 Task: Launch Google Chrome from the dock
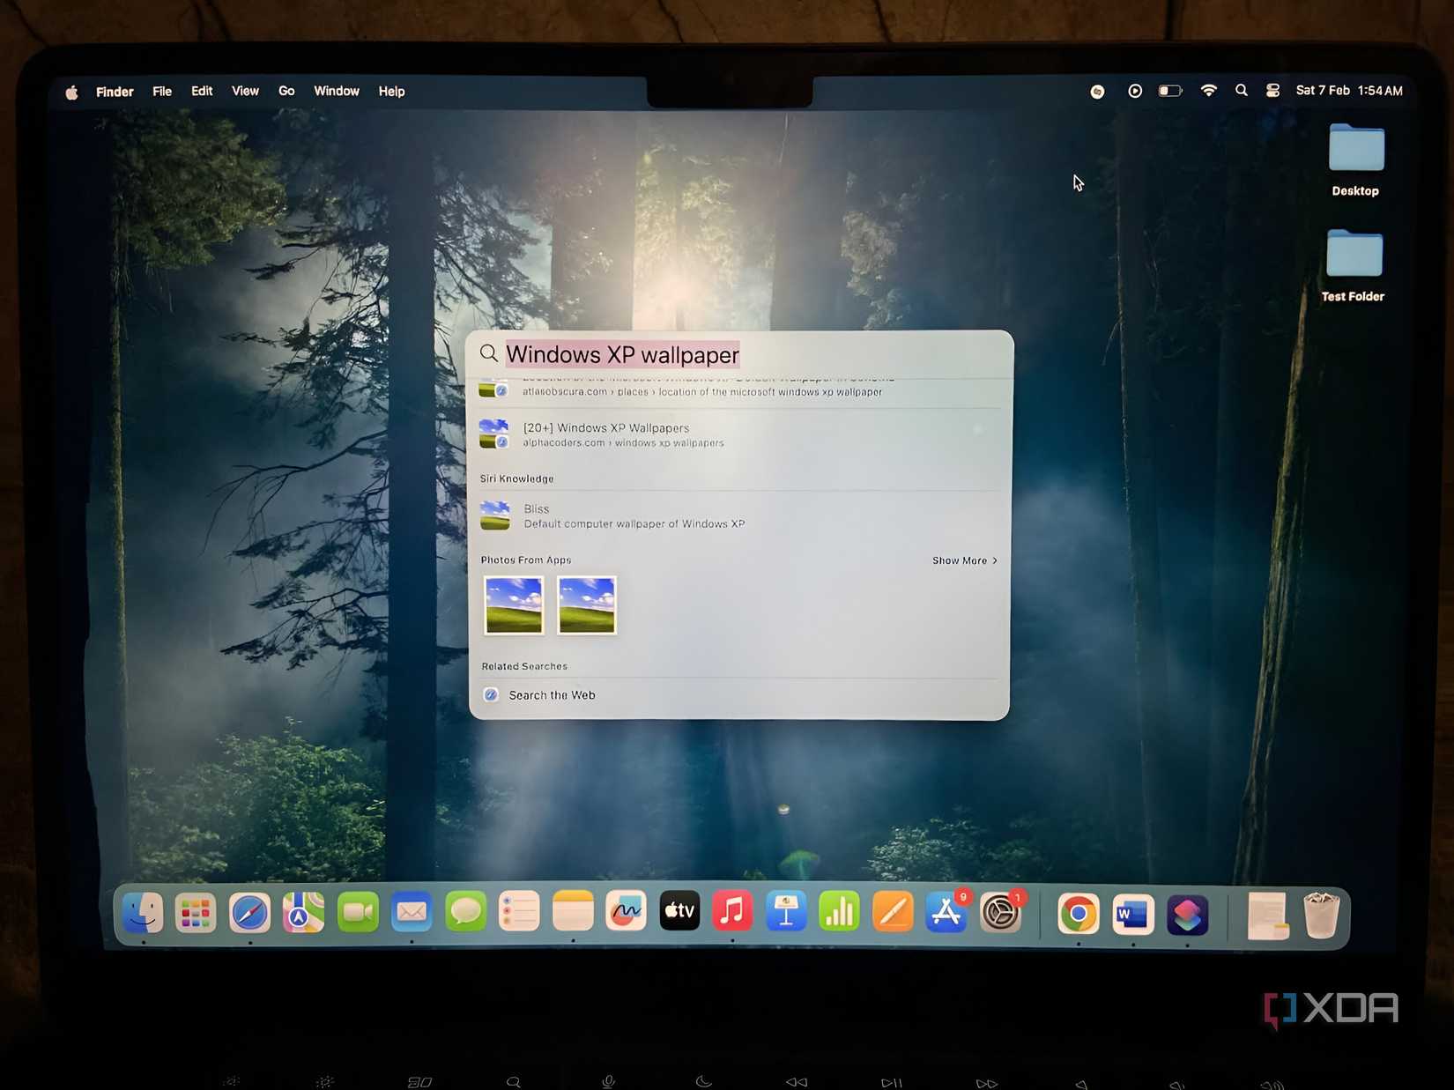(1079, 915)
